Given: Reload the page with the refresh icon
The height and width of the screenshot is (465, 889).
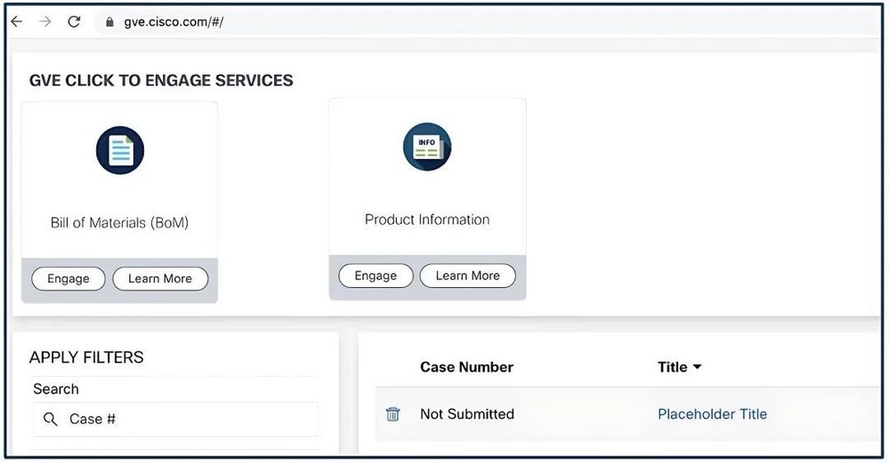Looking at the screenshot, I should pos(74,22).
